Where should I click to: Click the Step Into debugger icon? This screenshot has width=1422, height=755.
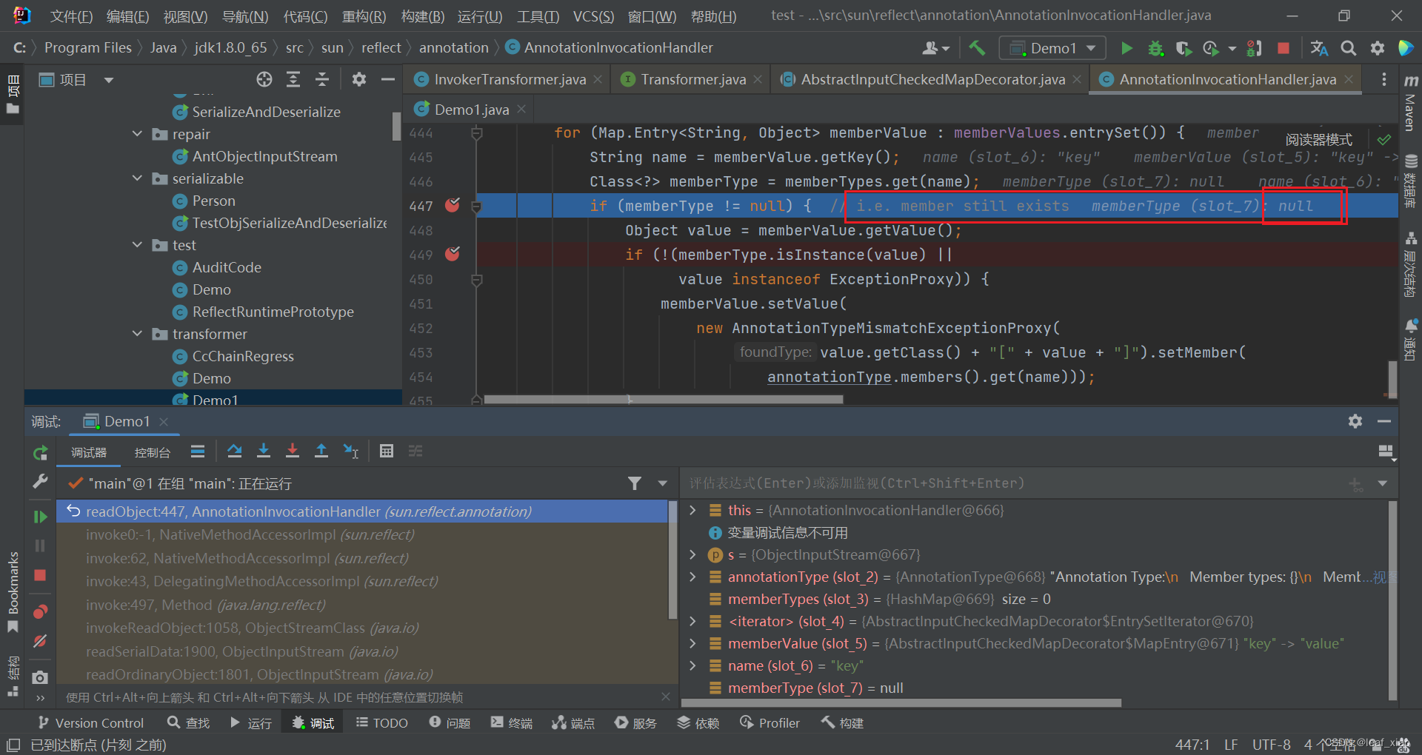point(264,451)
